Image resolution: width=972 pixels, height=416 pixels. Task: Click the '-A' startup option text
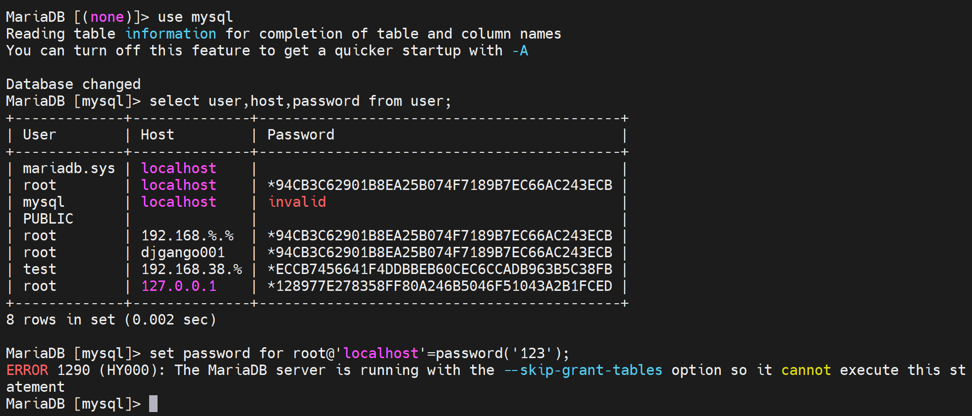coord(520,50)
